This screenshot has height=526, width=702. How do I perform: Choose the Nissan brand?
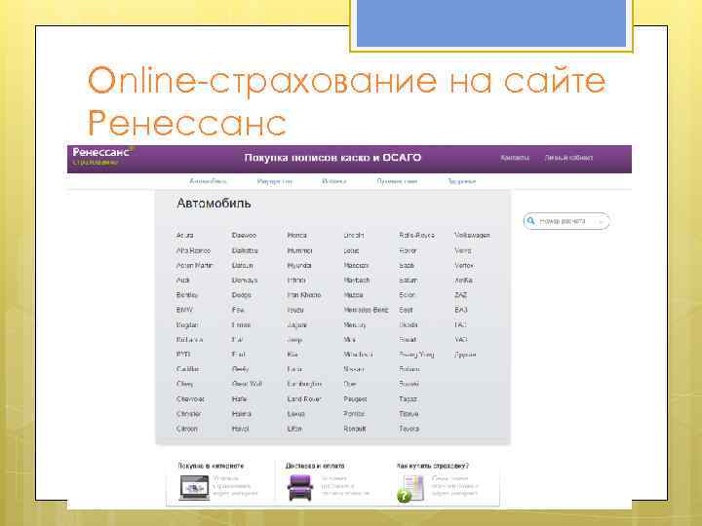click(354, 369)
